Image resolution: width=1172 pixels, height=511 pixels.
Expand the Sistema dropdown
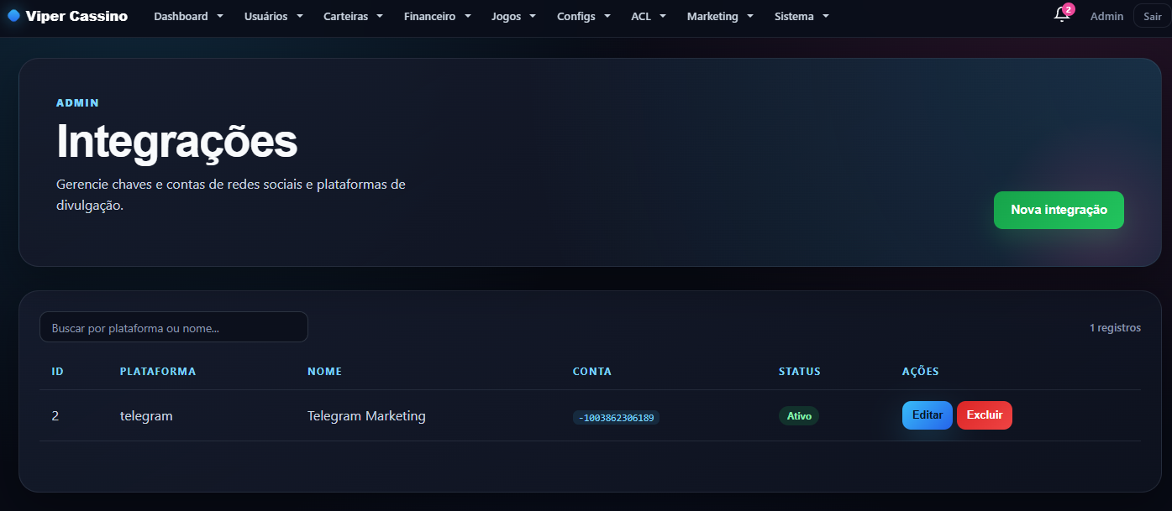pos(801,16)
